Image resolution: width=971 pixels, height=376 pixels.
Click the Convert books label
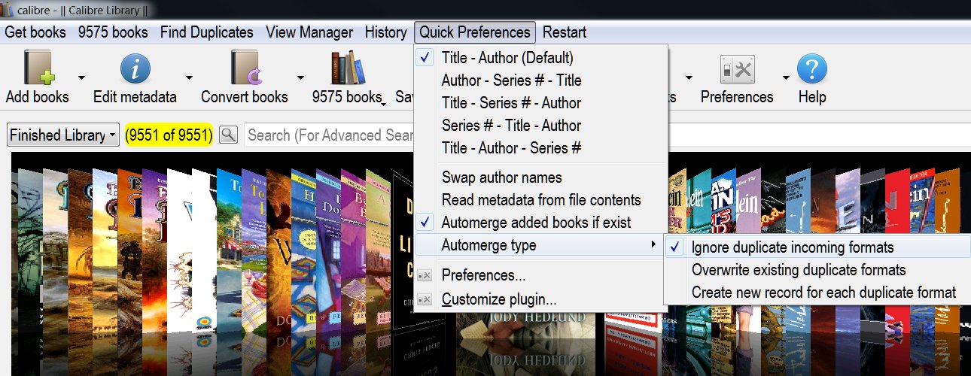pyautogui.click(x=245, y=97)
